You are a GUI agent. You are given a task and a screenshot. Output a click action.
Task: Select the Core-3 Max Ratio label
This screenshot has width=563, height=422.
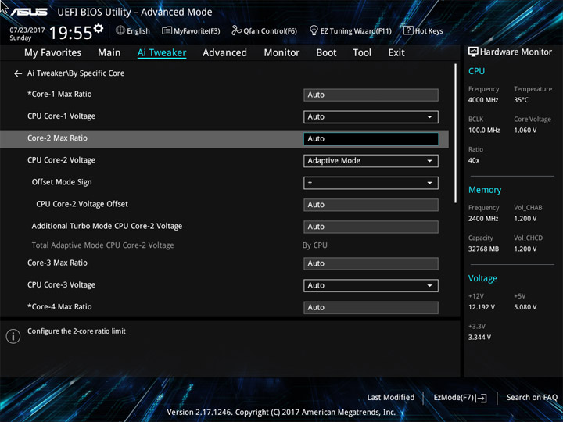[57, 263]
